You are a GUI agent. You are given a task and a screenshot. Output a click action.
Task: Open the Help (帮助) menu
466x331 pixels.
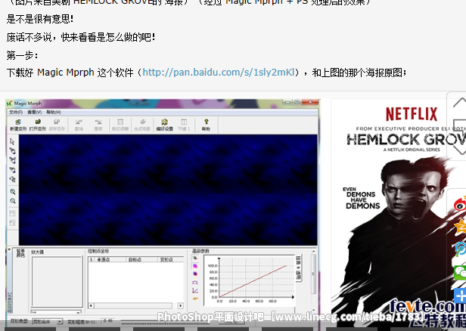pyautogui.click(x=54, y=112)
